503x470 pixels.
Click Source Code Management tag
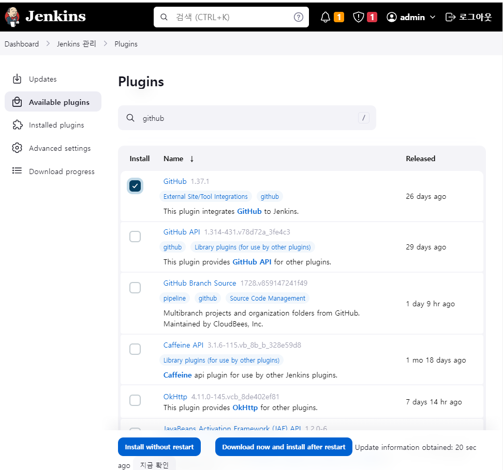pos(267,298)
